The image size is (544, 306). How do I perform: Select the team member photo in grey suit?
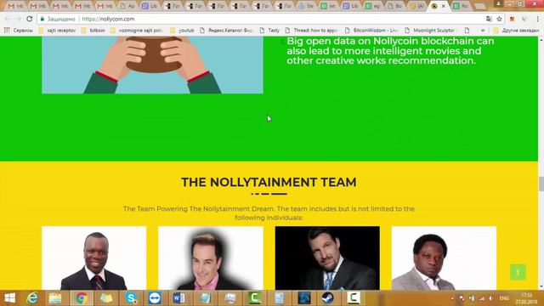click(x=444, y=258)
